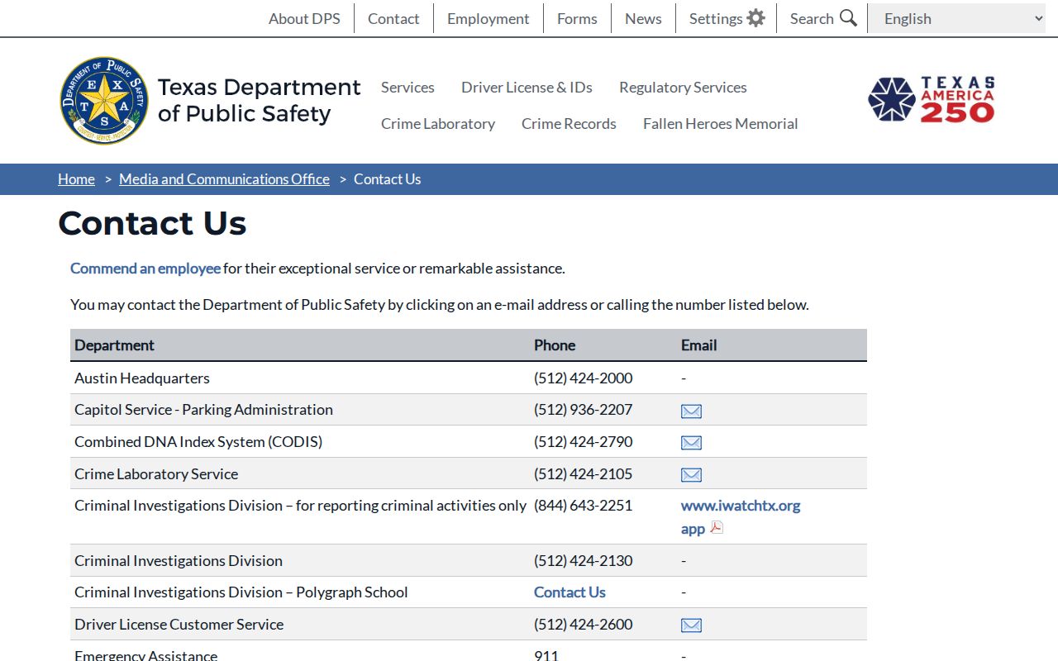Open the iWatch app PDF icon
This screenshot has width=1058, height=661.
pos(717,527)
